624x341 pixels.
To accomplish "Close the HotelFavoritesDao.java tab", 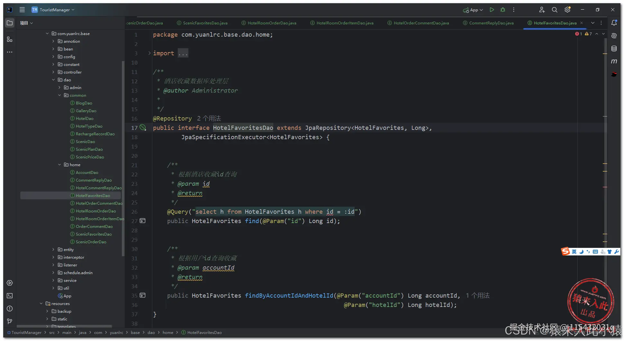I will point(582,23).
